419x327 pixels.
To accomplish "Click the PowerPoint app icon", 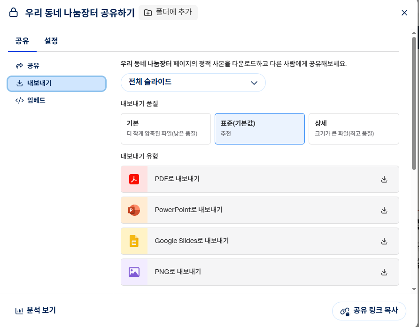I will 134,210.
